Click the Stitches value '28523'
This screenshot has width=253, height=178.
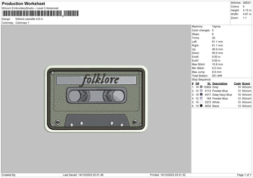click(247, 3)
